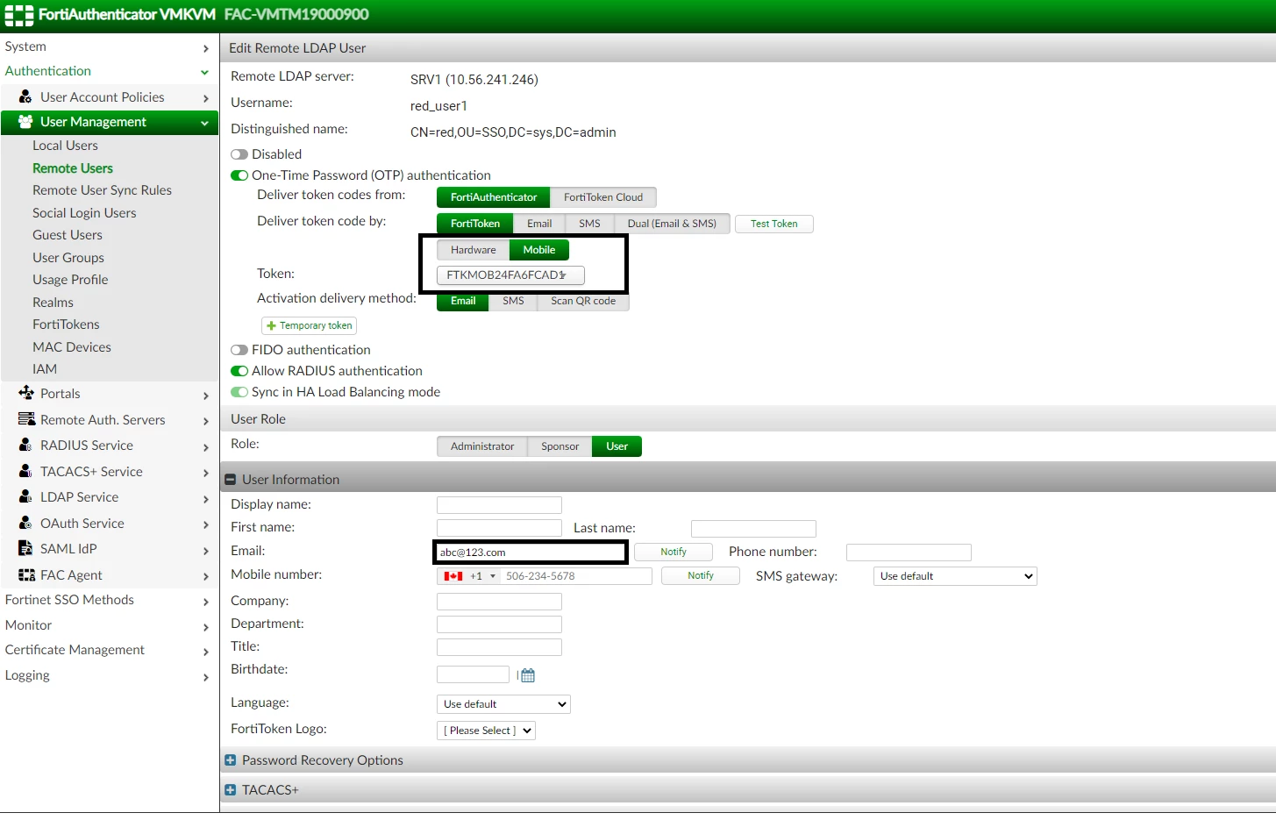
Task: Click Notify button next to Email
Action: click(674, 552)
